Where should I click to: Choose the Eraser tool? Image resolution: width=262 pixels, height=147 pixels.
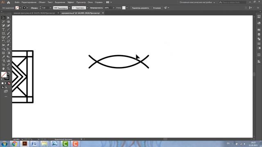tap(8, 37)
